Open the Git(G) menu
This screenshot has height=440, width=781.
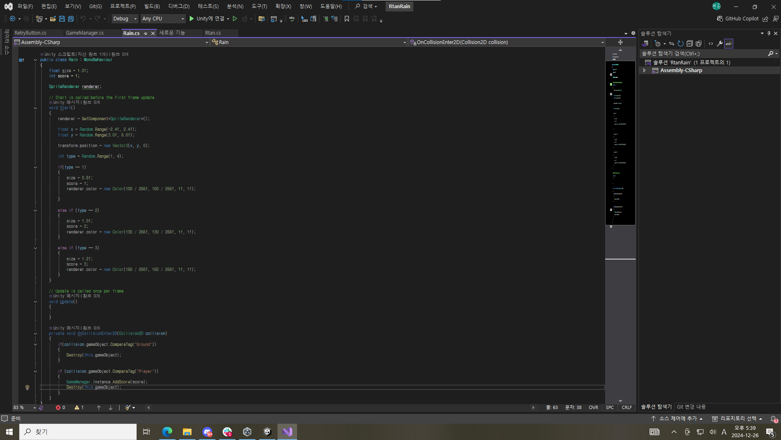pos(95,6)
